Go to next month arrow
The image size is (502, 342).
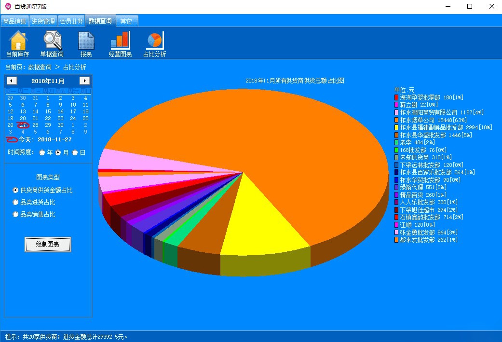(x=84, y=81)
